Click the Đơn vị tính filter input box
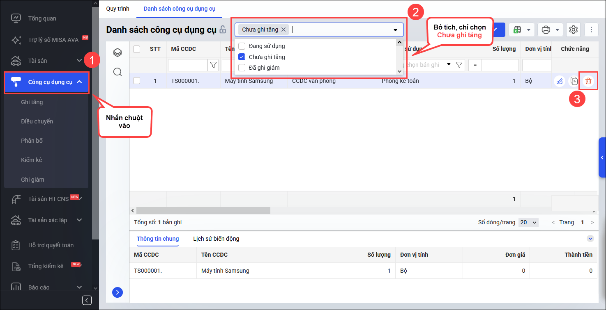606x310 pixels. pyautogui.click(x=537, y=65)
